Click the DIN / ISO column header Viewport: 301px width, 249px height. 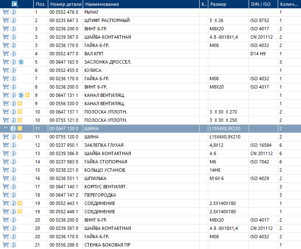point(264,4)
